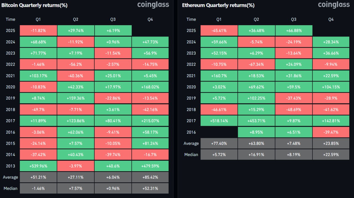Screen dimensions: 354x198
Task: Select the Q4 column header in the Ethereum table
Action: pyautogui.click(x=331, y=19)
